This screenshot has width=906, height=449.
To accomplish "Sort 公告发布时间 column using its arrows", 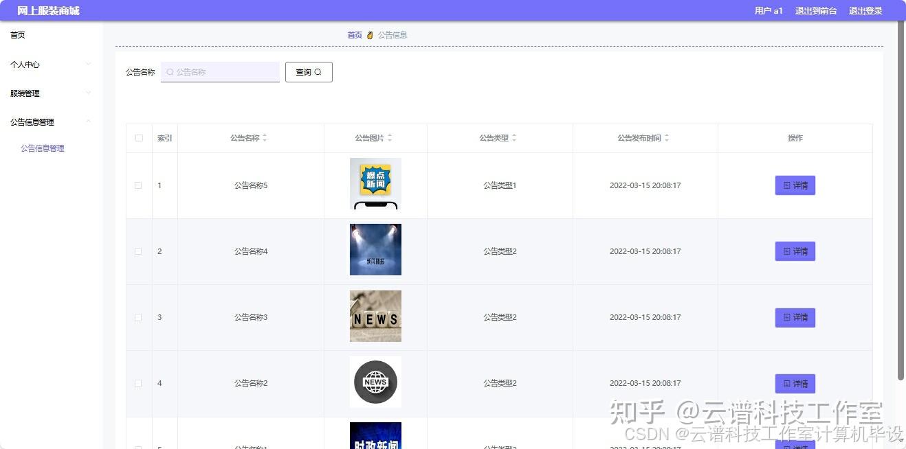I will (667, 138).
